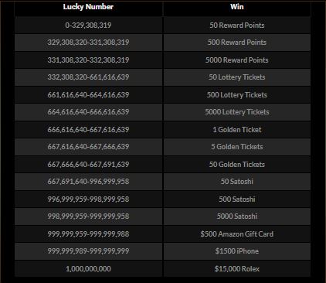The height and width of the screenshot is (283, 326).
Task: Select the 1,000,000,000 lucky number cell
Action: 88,269
